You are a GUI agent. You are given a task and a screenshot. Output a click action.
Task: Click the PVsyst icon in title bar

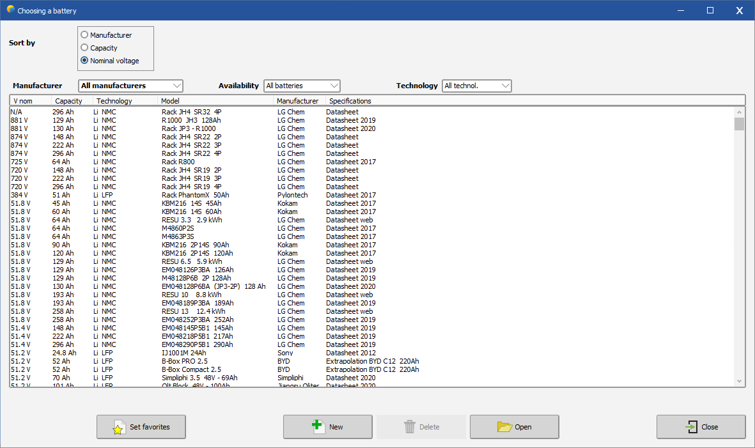pos(11,10)
